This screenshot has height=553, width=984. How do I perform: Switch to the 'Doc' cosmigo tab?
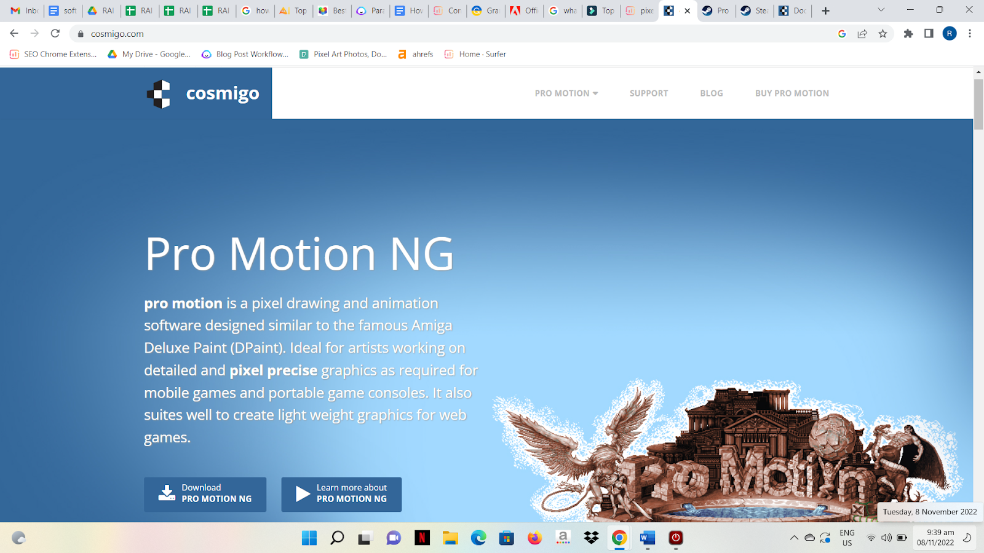coord(792,10)
